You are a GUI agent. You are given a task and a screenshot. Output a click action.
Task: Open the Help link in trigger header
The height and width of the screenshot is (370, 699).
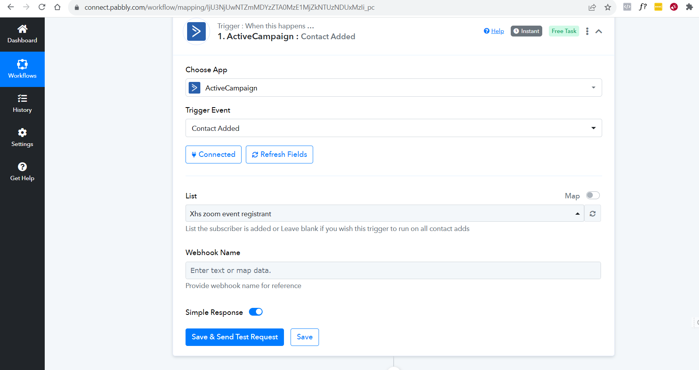click(494, 31)
